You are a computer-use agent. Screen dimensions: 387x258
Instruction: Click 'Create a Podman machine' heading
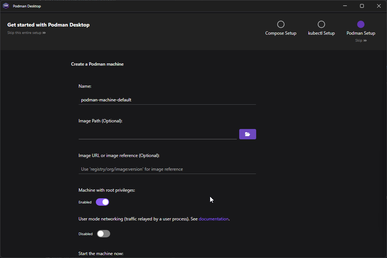(97, 64)
